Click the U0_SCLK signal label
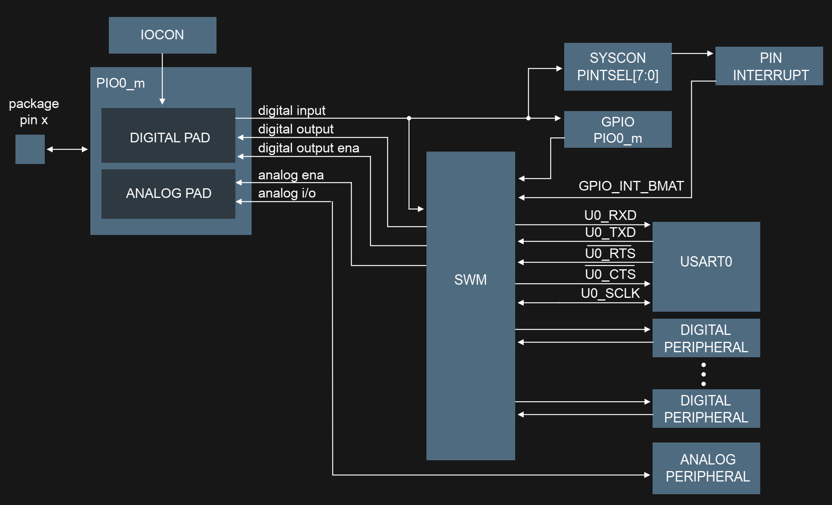The image size is (832, 505). pos(610,293)
